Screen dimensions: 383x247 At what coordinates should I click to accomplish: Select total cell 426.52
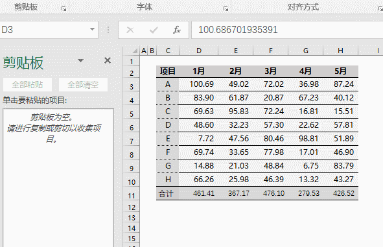[340, 193]
